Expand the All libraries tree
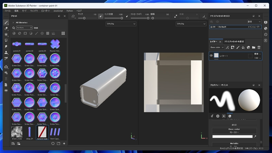This screenshot has width=272, height=153. point(13,22)
